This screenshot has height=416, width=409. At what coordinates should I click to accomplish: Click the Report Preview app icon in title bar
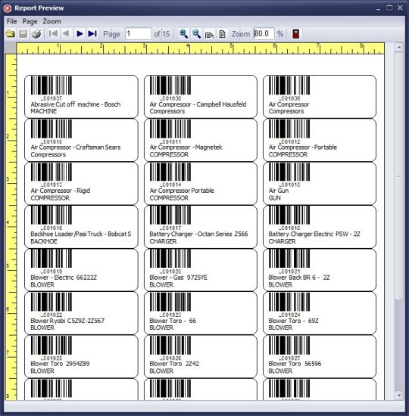click(8, 8)
